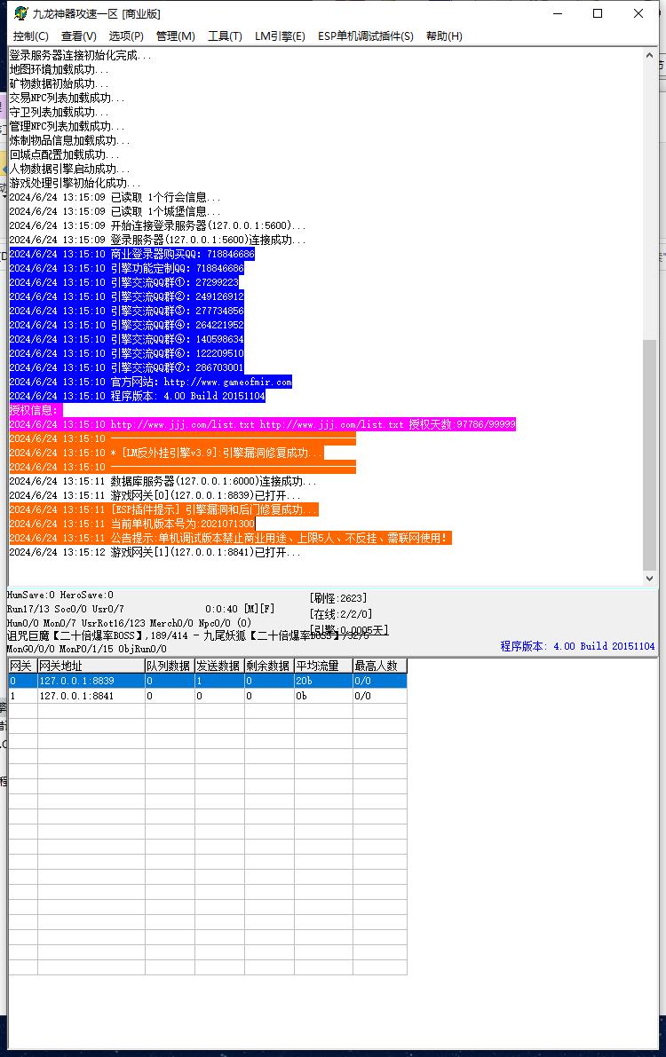
Task: Click the 0b average traffic cell
Action: click(x=323, y=696)
